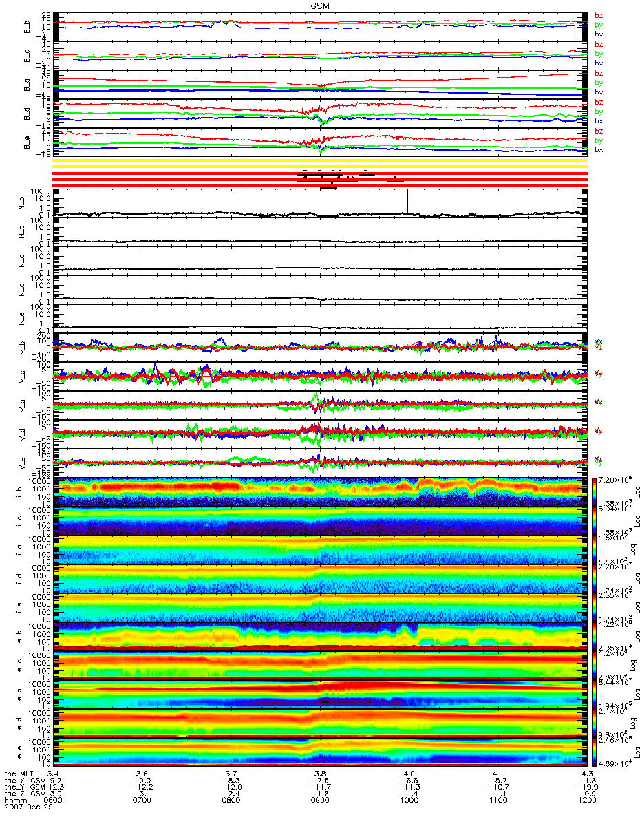Click the MLT value 3.8
Viewport: 640px width, 826px height.
pyautogui.click(x=320, y=773)
